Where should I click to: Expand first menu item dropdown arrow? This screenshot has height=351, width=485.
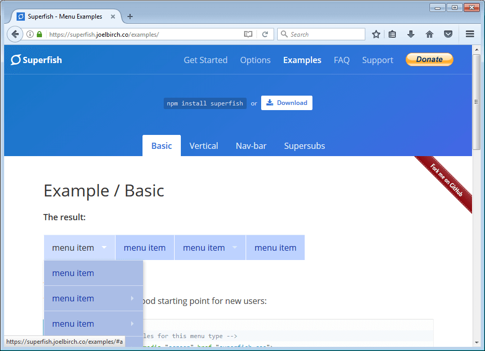104,248
